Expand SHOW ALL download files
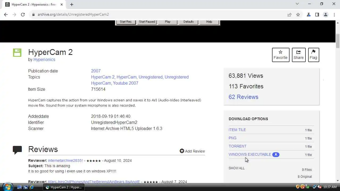Viewport: 340px width, 191px height. coord(236,168)
